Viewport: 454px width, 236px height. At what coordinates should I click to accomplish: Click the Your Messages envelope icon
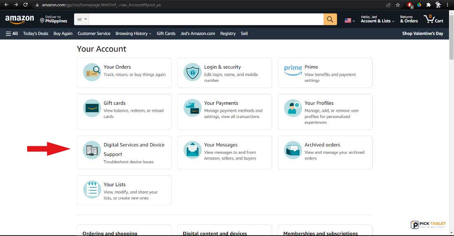click(x=193, y=150)
